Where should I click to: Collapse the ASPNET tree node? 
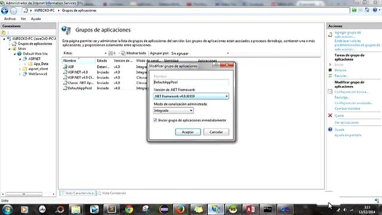[x=20, y=59]
